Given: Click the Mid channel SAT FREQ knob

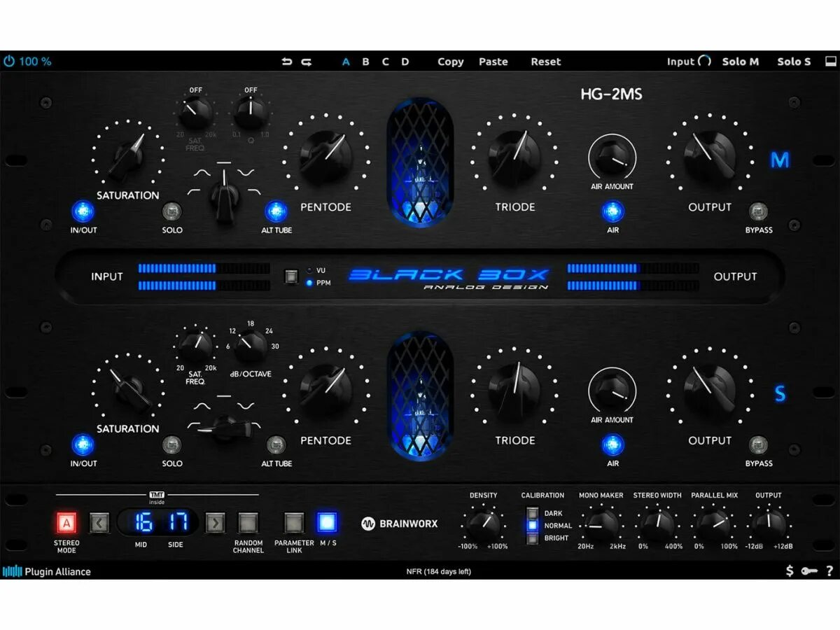Looking at the screenshot, I should (x=196, y=112).
